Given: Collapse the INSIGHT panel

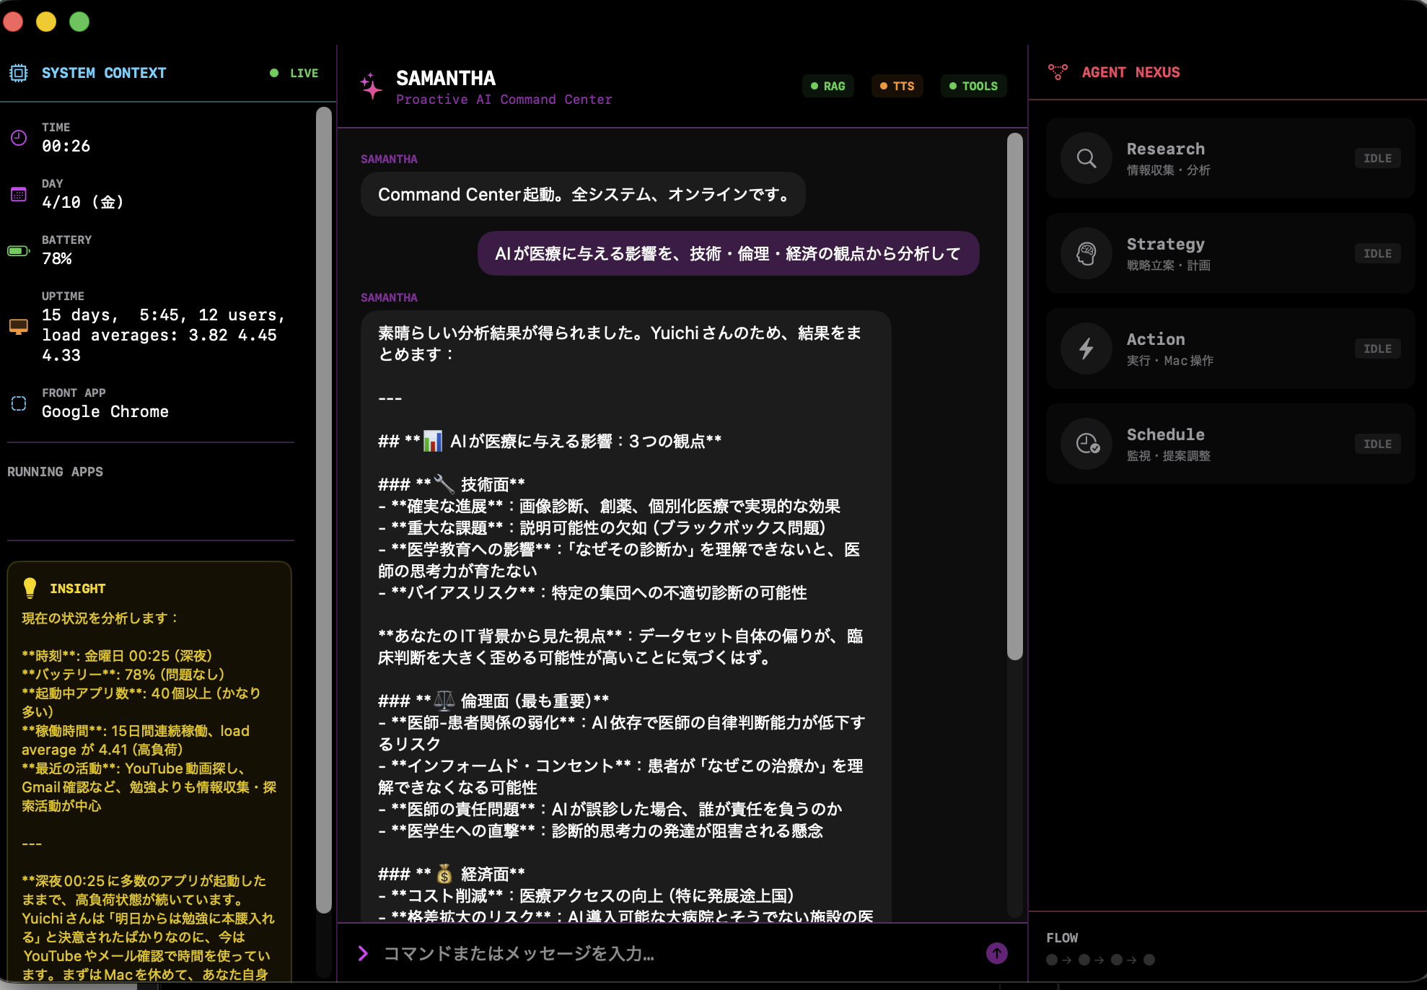Looking at the screenshot, I should coord(77,588).
